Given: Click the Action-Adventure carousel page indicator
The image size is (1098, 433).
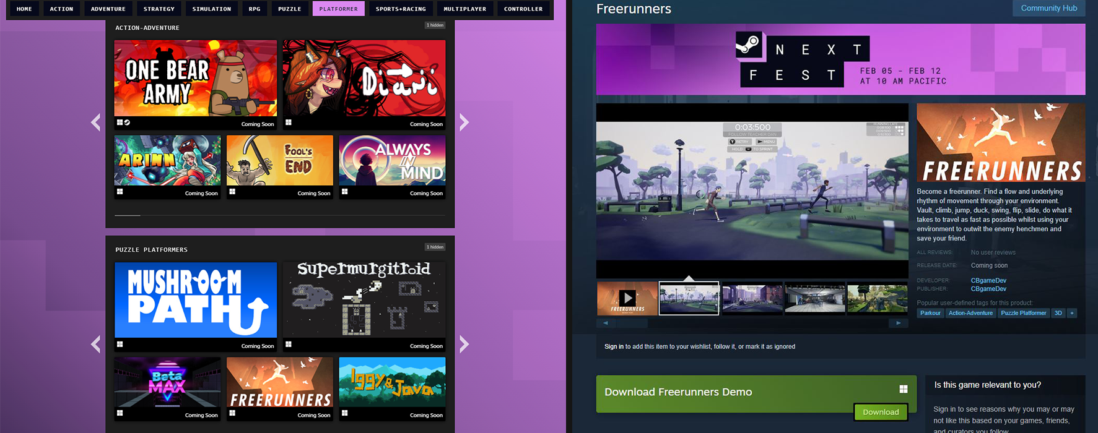Looking at the screenshot, I should pos(128,215).
